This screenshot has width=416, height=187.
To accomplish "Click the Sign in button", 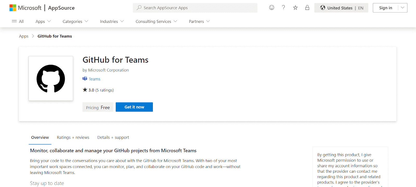I will pos(386,8).
